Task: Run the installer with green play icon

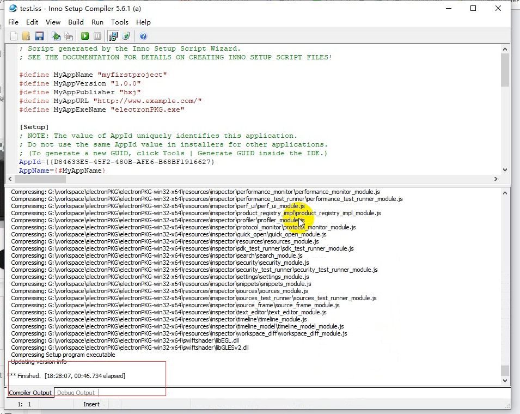Action: tap(85, 36)
